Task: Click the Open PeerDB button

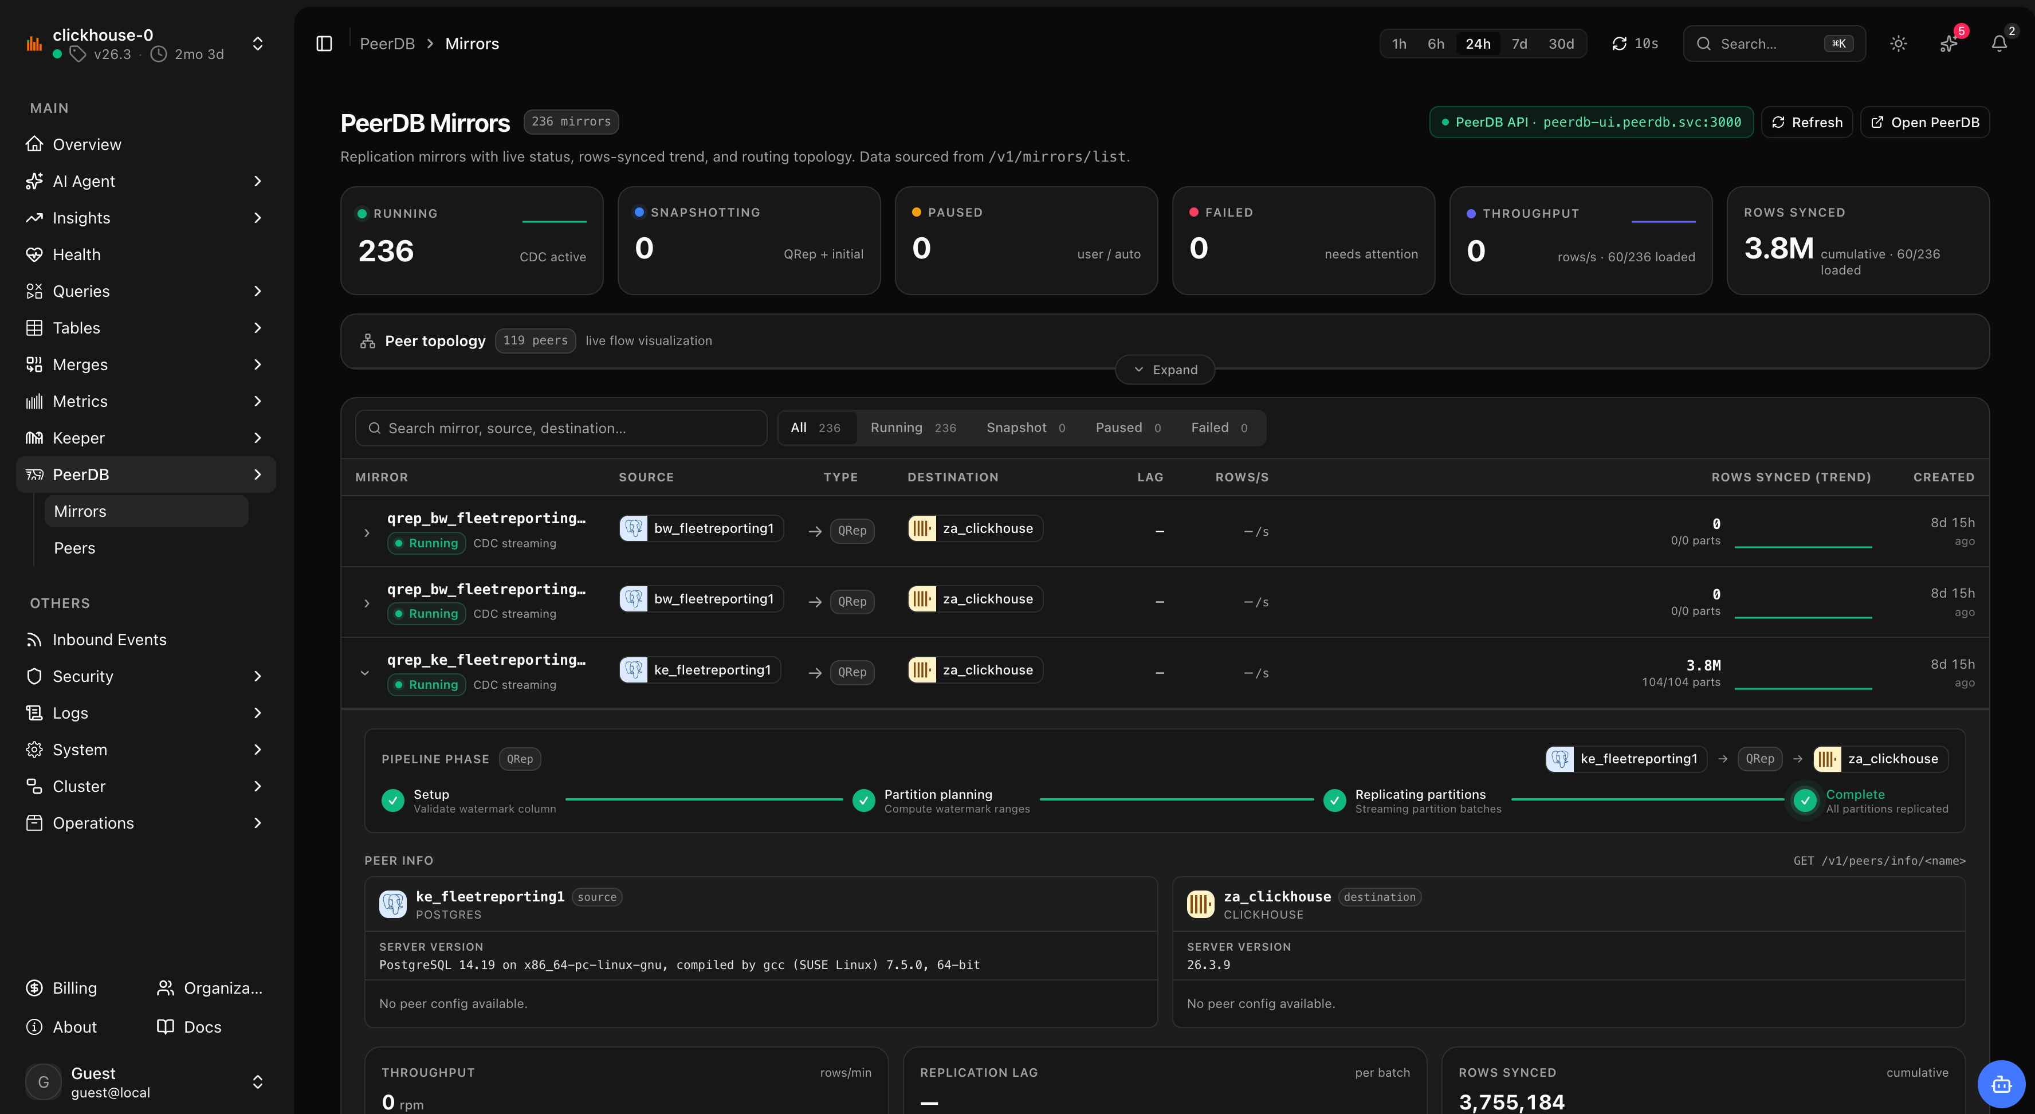Action: tap(1924, 123)
